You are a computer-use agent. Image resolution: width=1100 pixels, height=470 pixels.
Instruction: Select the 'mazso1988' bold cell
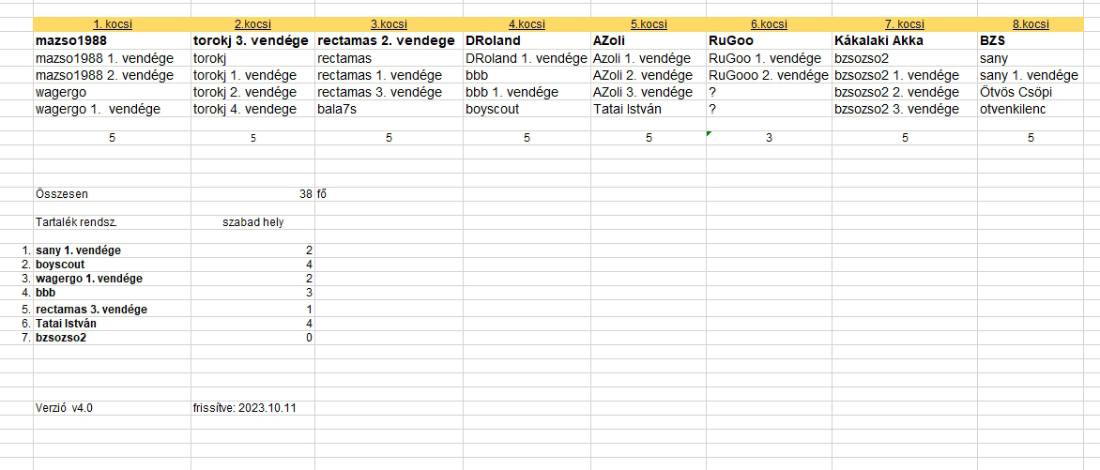pos(113,40)
